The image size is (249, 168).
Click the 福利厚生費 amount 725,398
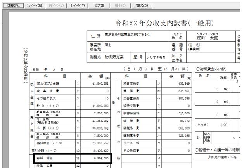pos(176,136)
